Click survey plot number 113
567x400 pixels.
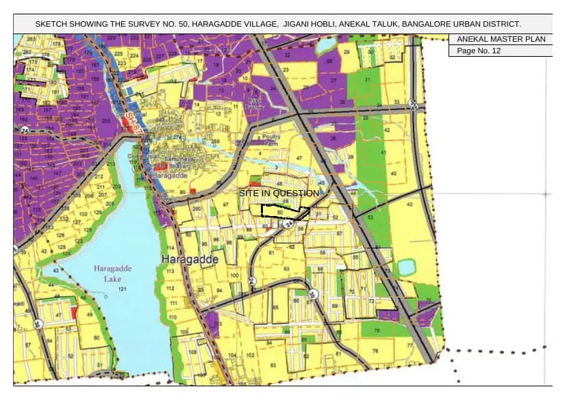(170, 271)
